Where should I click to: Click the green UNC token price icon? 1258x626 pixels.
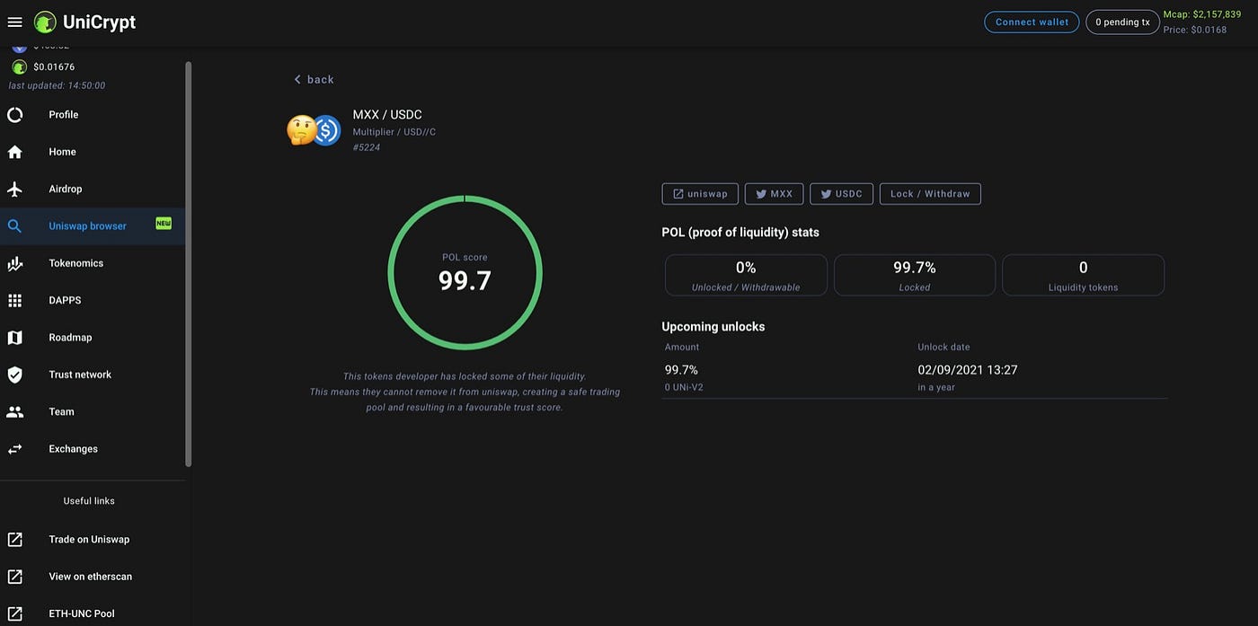pos(19,66)
